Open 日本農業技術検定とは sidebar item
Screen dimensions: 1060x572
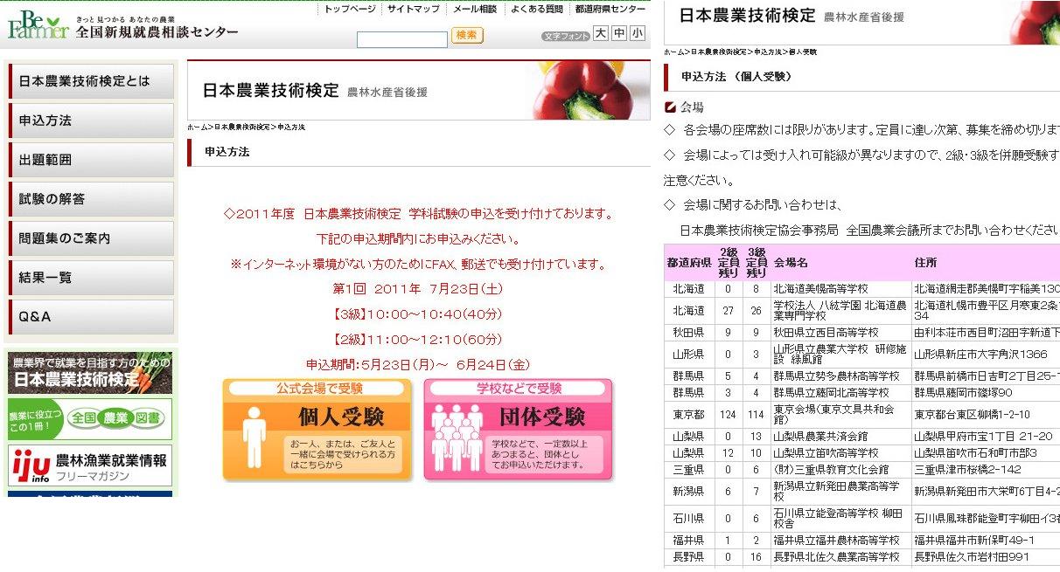pos(91,81)
